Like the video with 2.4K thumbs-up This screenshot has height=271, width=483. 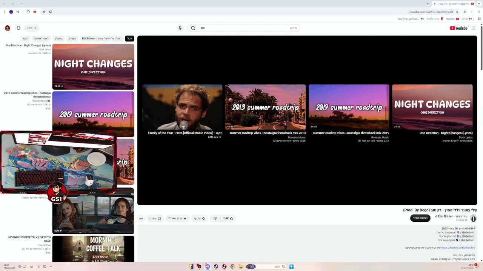228,218
